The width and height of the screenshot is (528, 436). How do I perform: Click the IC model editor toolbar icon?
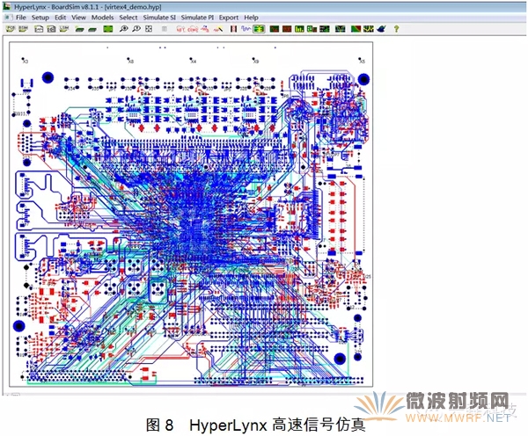coord(51,29)
